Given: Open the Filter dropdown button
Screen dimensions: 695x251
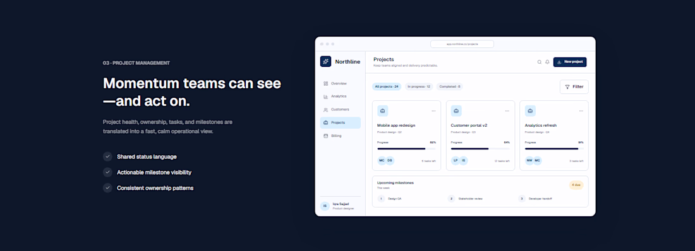Looking at the screenshot, I should click(x=574, y=87).
